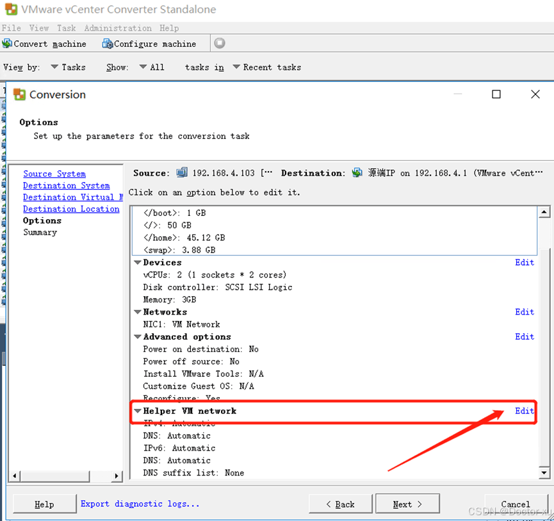This screenshot has height=521, width=554.
Task: Click the Conversion dialog icon
Action: coord(19,94)
